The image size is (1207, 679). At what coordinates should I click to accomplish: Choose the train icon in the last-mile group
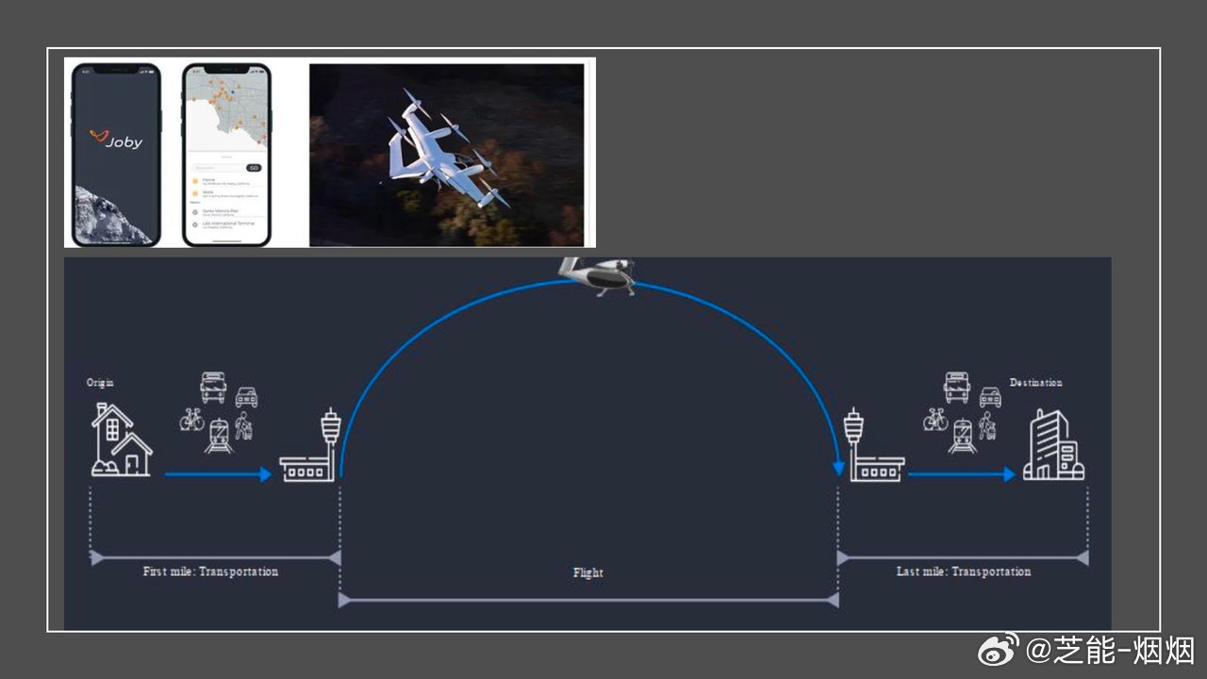tap(963, 437)
